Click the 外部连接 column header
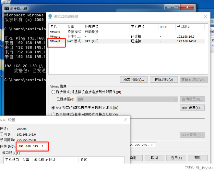 pyautogui.click(x=106, y=27)
